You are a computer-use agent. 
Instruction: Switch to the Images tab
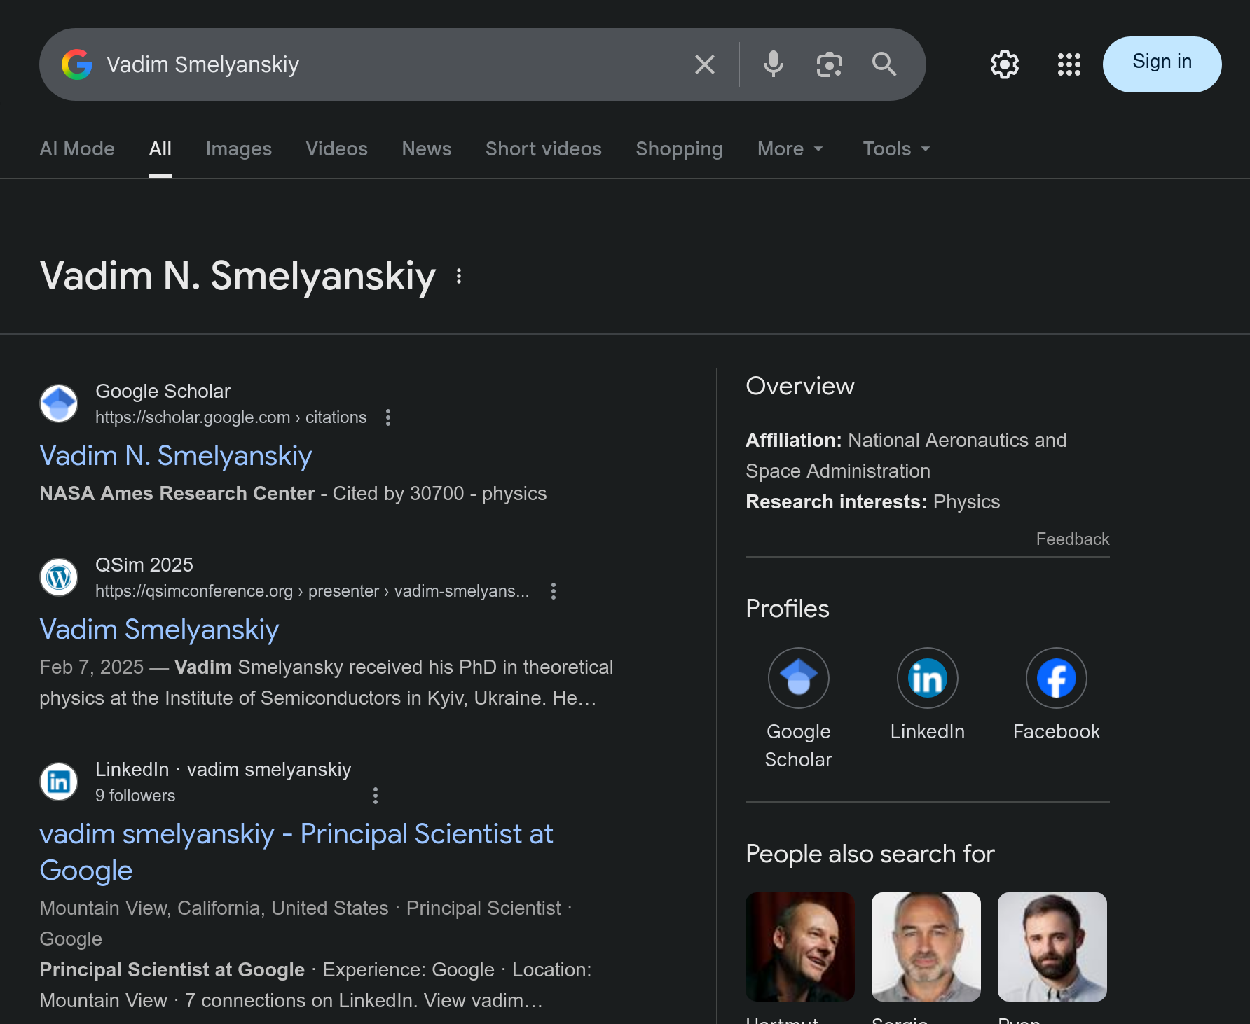pyautogui.click(x=238, y=148)
